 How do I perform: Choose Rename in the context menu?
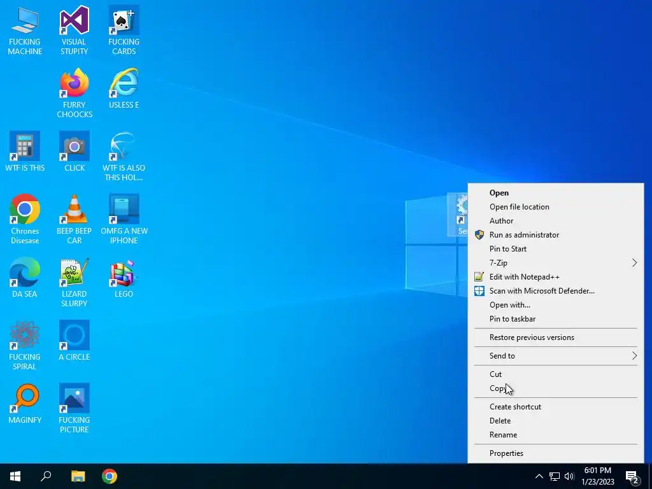point(555,435)
